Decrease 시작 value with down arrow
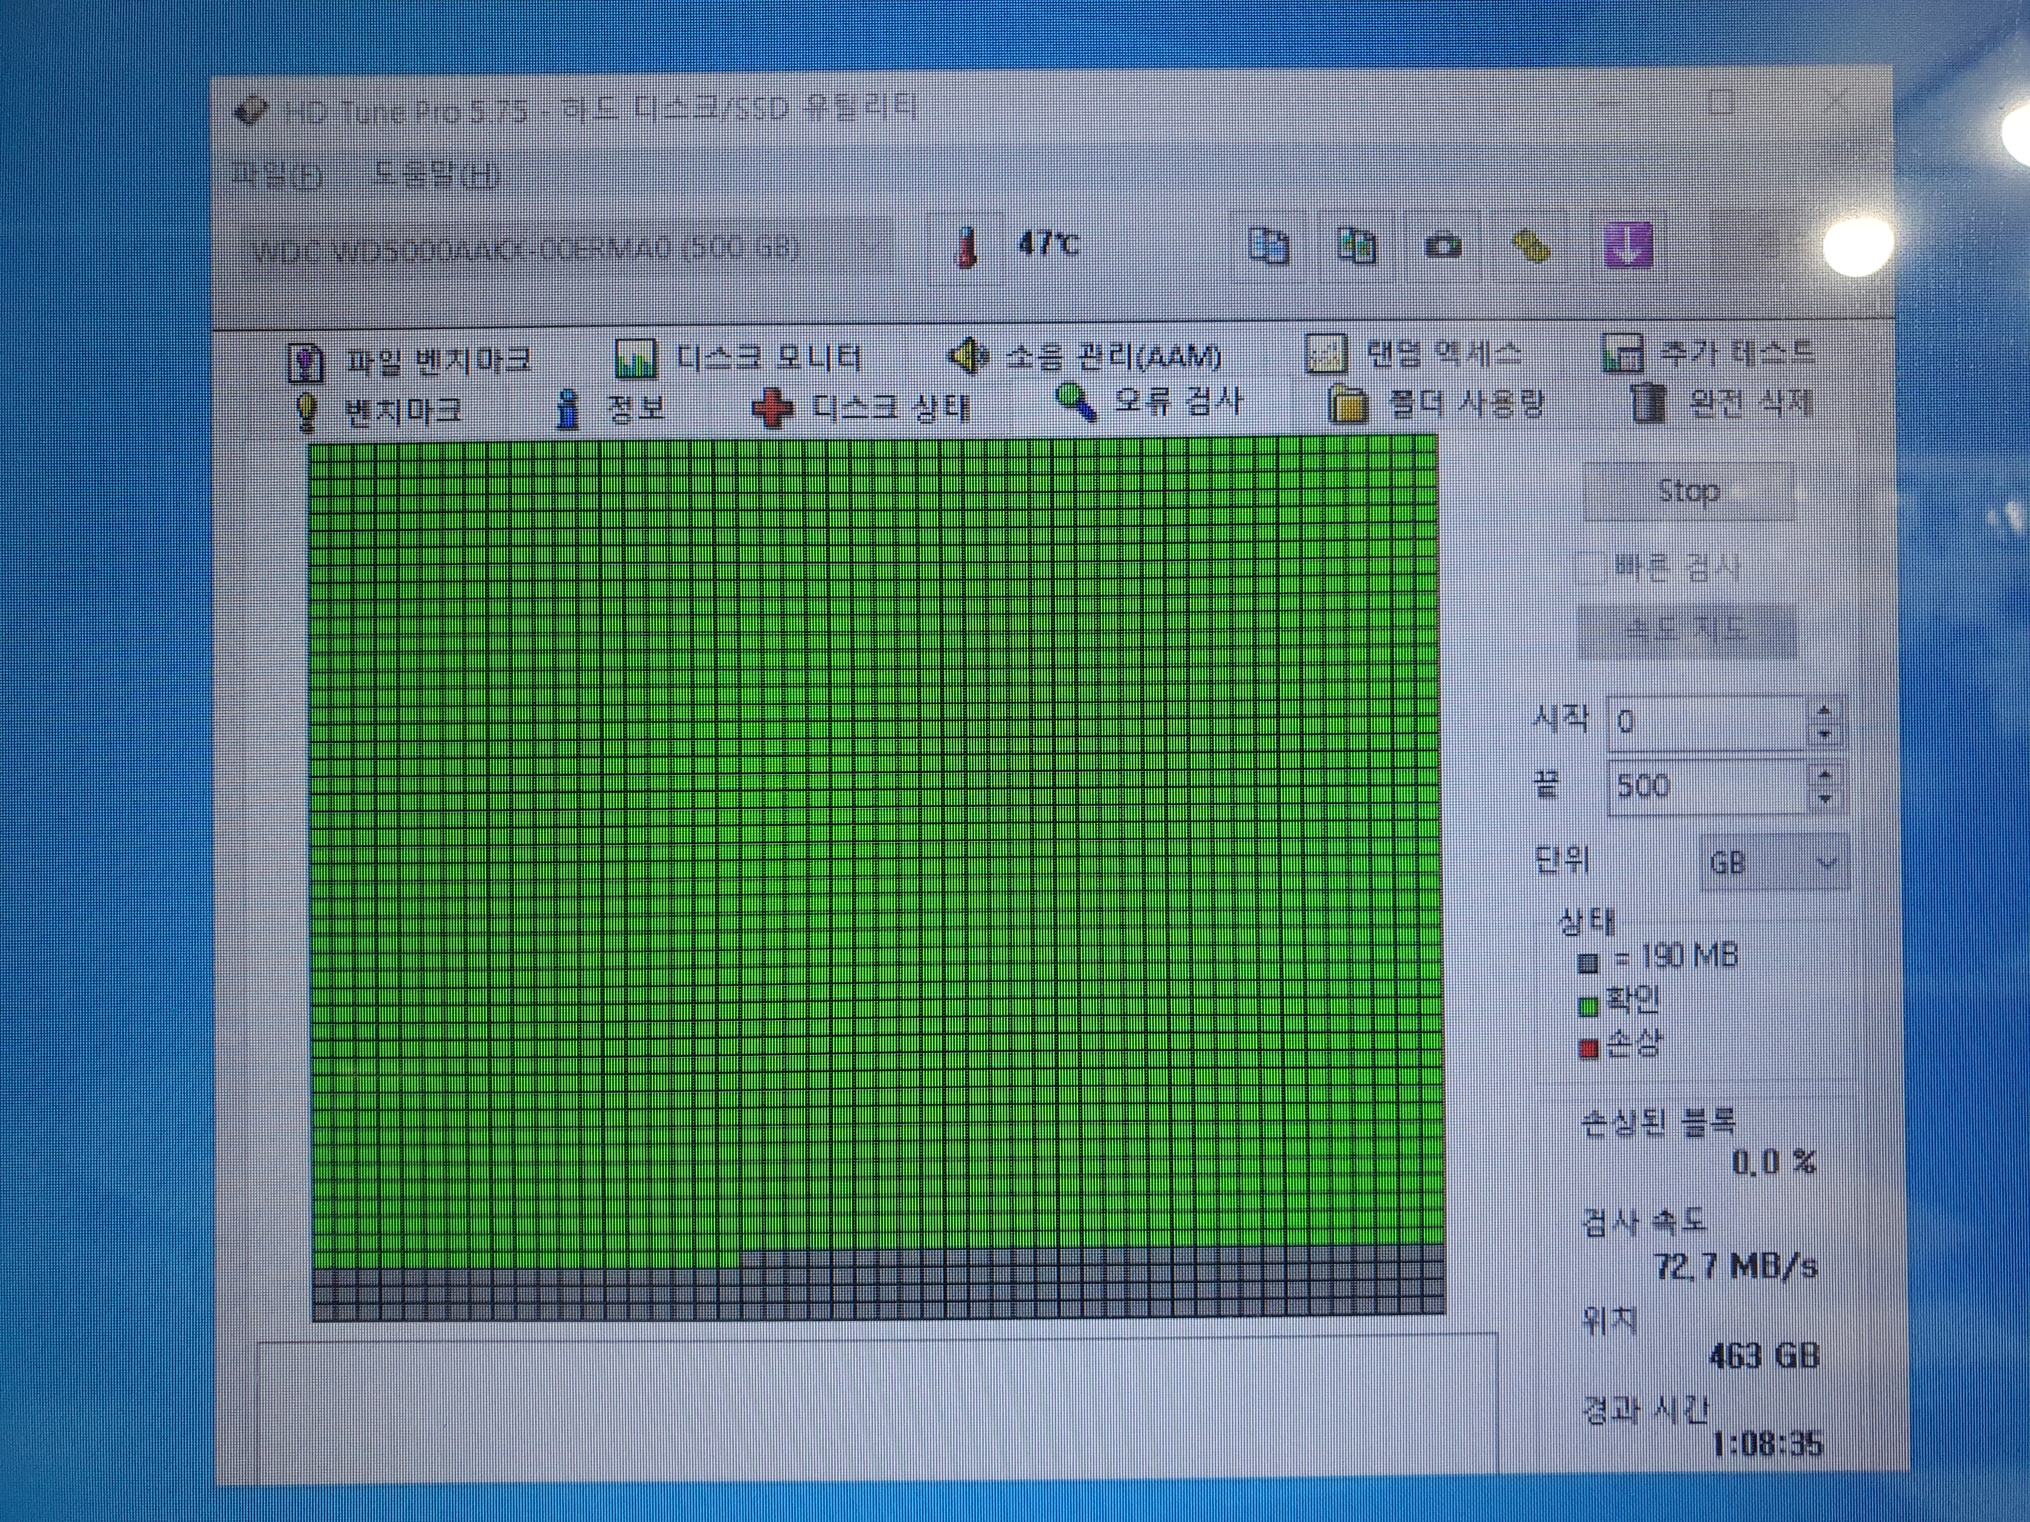The height and width of the screenshot is (1522, 2030). tap(1825, 734)
